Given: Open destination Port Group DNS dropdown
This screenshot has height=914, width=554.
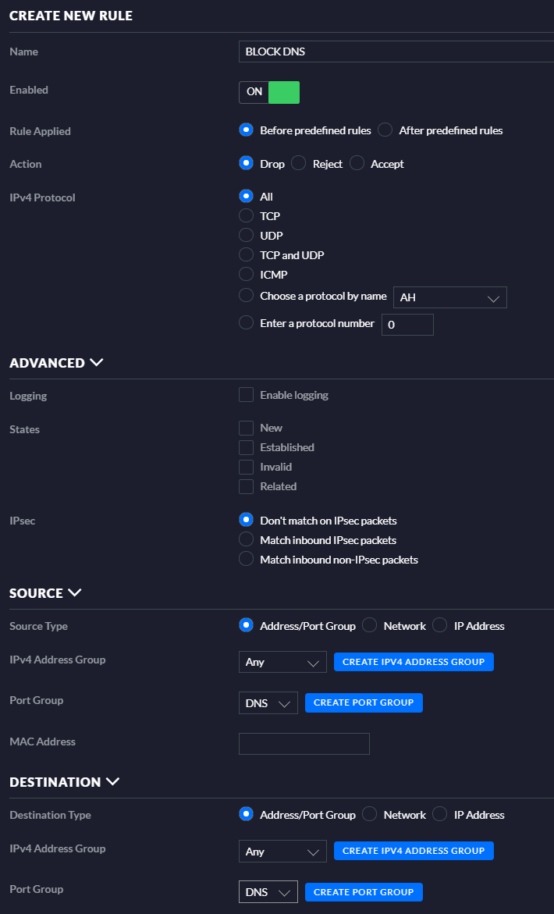Looking at the screenshot, I should 268,891.
